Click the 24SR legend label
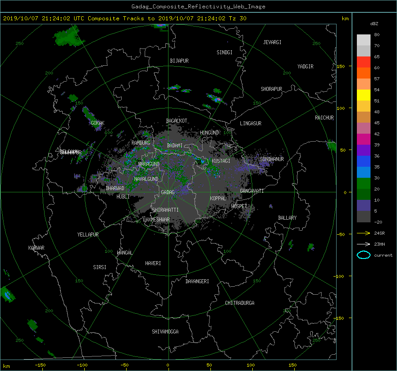Viewport: 397px width, 371px height. (x=379, y=233)
